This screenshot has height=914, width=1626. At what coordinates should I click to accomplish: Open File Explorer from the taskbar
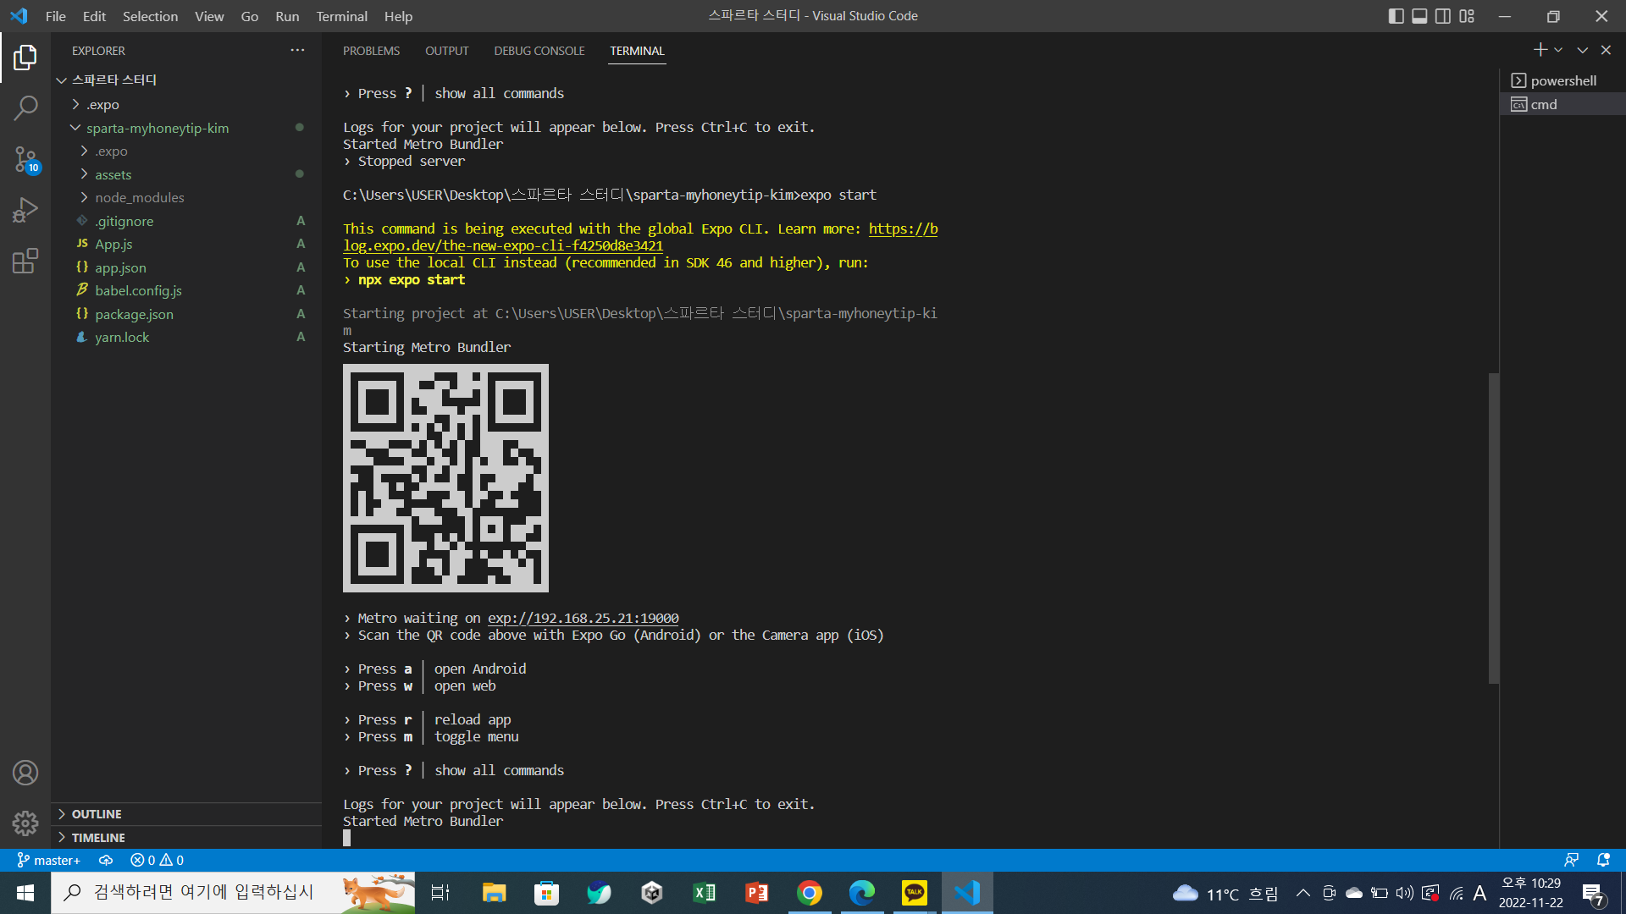494,893
